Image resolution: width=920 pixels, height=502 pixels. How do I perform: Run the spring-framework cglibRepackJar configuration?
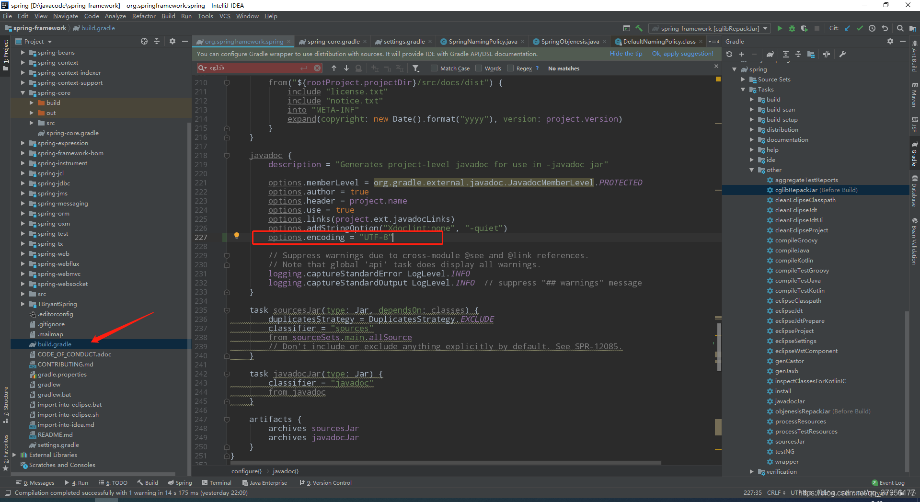pos(780,28)
